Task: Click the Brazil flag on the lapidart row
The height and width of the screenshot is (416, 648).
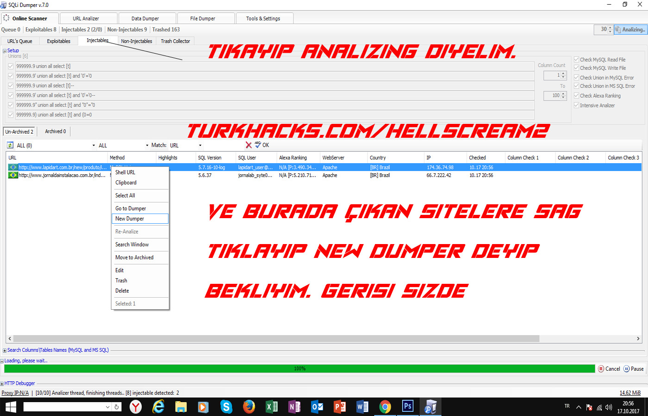Action: [x=13, y=167]
